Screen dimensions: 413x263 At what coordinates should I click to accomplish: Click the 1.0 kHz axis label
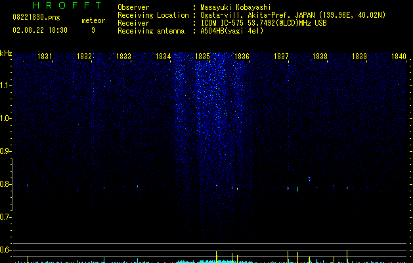click(5, 118)
